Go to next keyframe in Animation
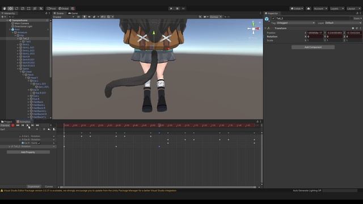This screenshot has height=204, width=363. pyautogui.click(x=32, y=125)
